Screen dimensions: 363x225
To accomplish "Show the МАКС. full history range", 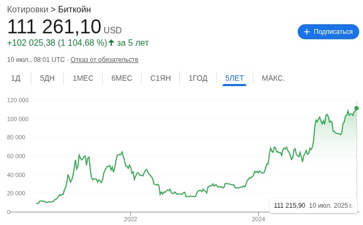I will click(273, 78).
